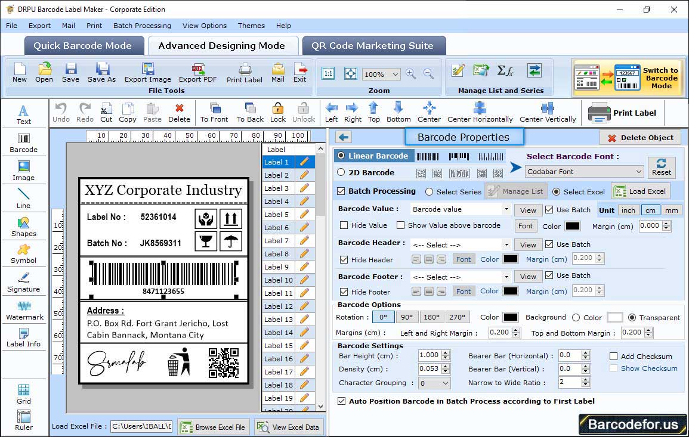
Task: Choose Select Series radio button
Action: pyautogui.click(x=430, y=191)
